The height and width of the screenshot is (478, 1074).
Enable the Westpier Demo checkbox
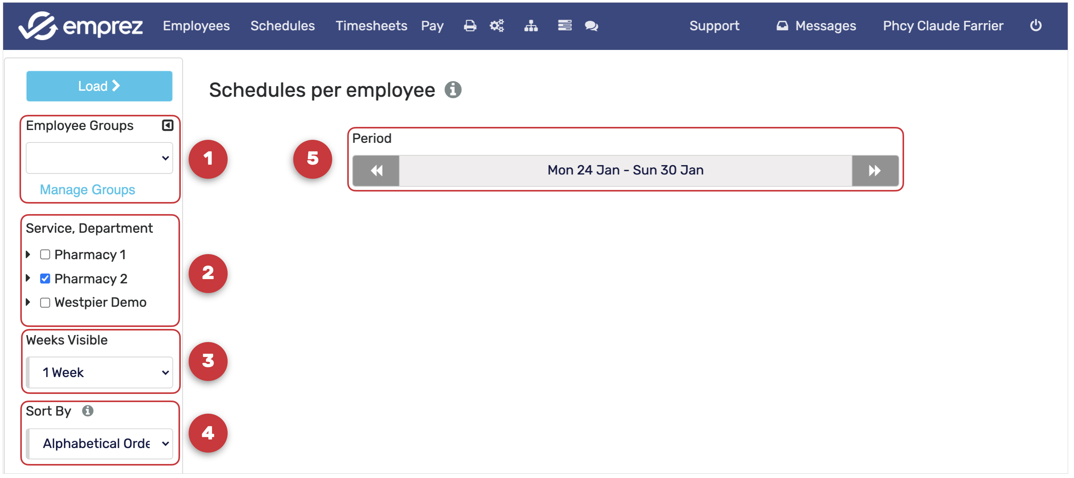coord(45,303)
